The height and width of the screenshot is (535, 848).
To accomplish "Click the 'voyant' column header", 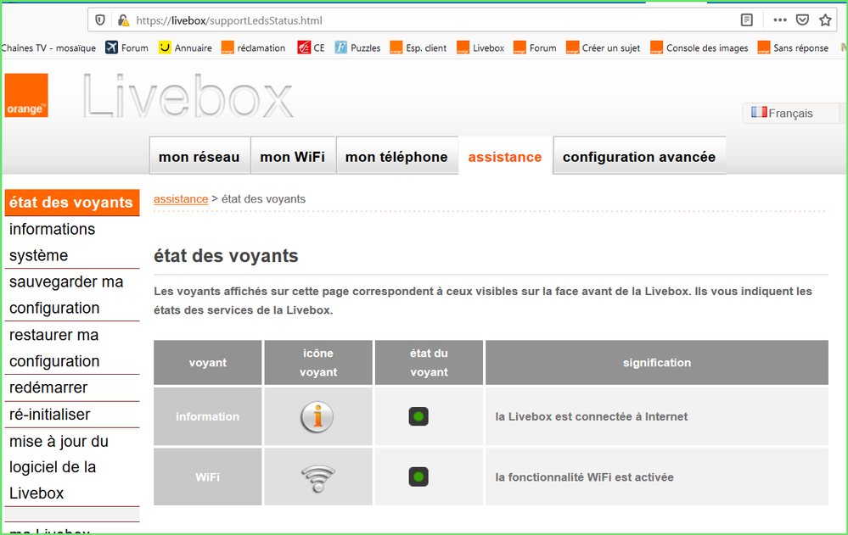I will point(208,363).
